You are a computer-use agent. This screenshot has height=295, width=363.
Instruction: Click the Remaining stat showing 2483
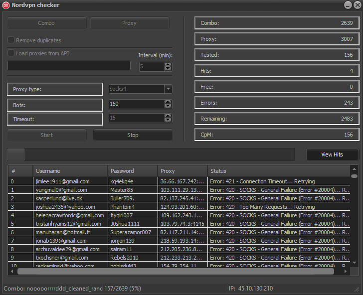(x=277, y=119)
